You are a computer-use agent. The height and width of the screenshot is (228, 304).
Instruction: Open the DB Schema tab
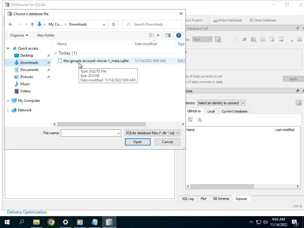pyautogui.click(x=221, y=199)
